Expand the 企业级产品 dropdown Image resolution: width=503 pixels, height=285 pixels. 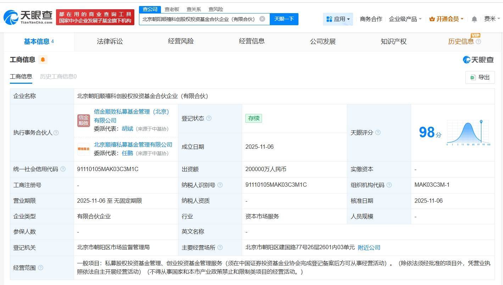point(405,19)
